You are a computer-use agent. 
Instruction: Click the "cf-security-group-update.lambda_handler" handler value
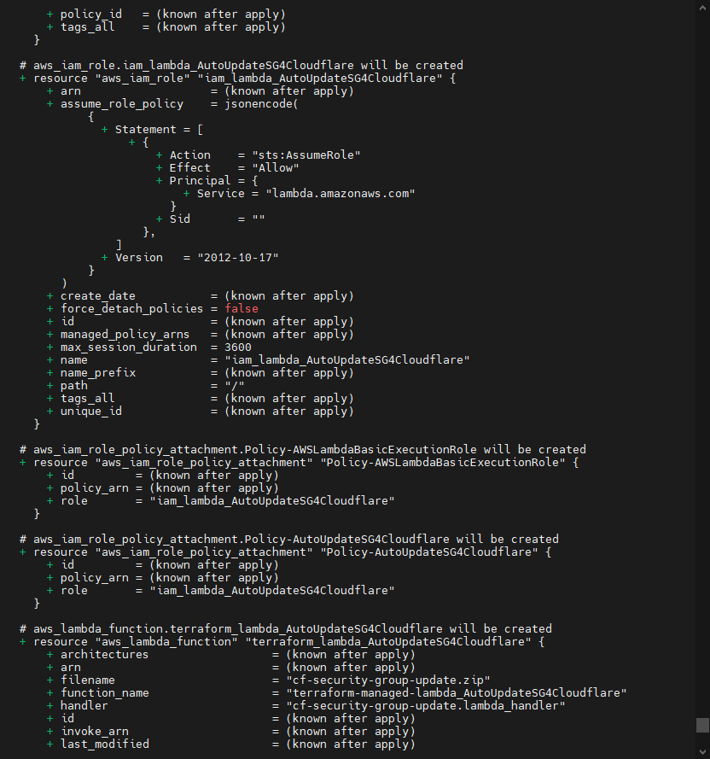click(418, 705)
